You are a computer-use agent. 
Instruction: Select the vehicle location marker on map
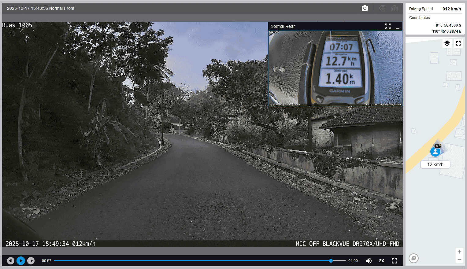[x=435, y=151]
